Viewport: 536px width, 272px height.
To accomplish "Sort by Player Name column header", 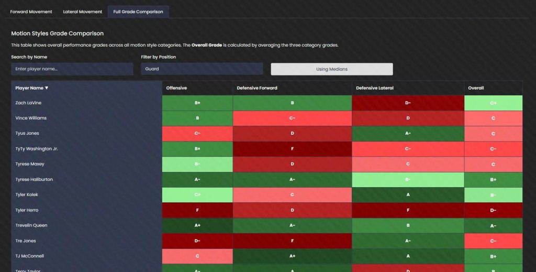I will (x=32, y=88).
